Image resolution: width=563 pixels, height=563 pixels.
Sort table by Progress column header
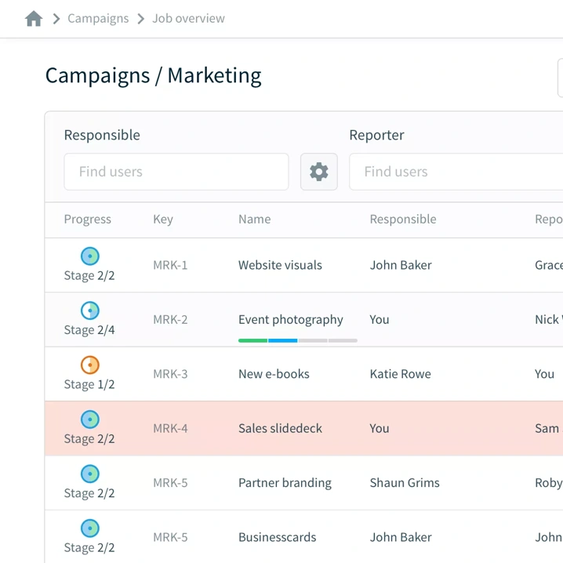point(88,220)
